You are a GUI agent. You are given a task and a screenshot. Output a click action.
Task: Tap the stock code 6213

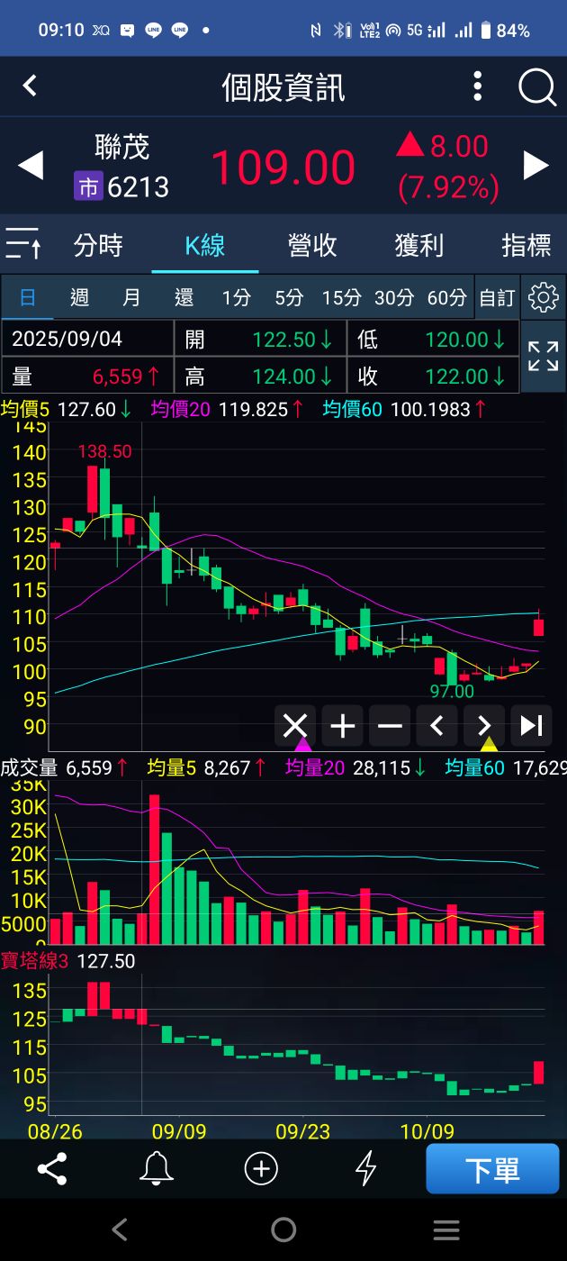click(x=139, y=186)
